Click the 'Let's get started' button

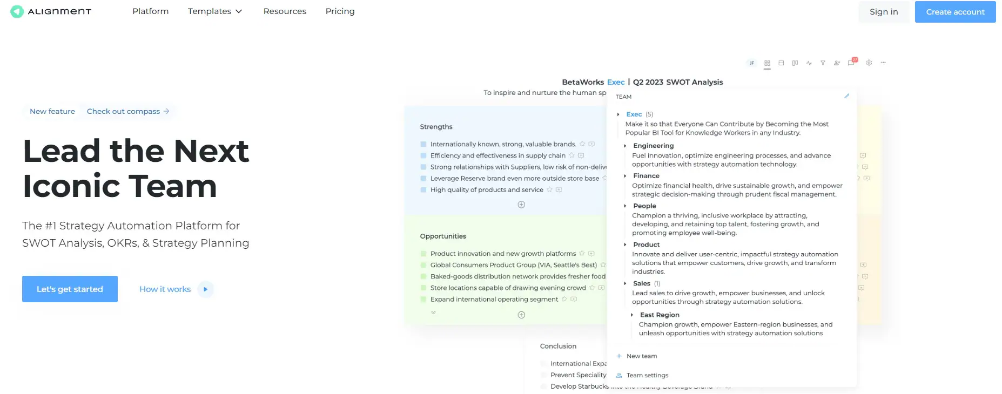[x=70, y=289]
